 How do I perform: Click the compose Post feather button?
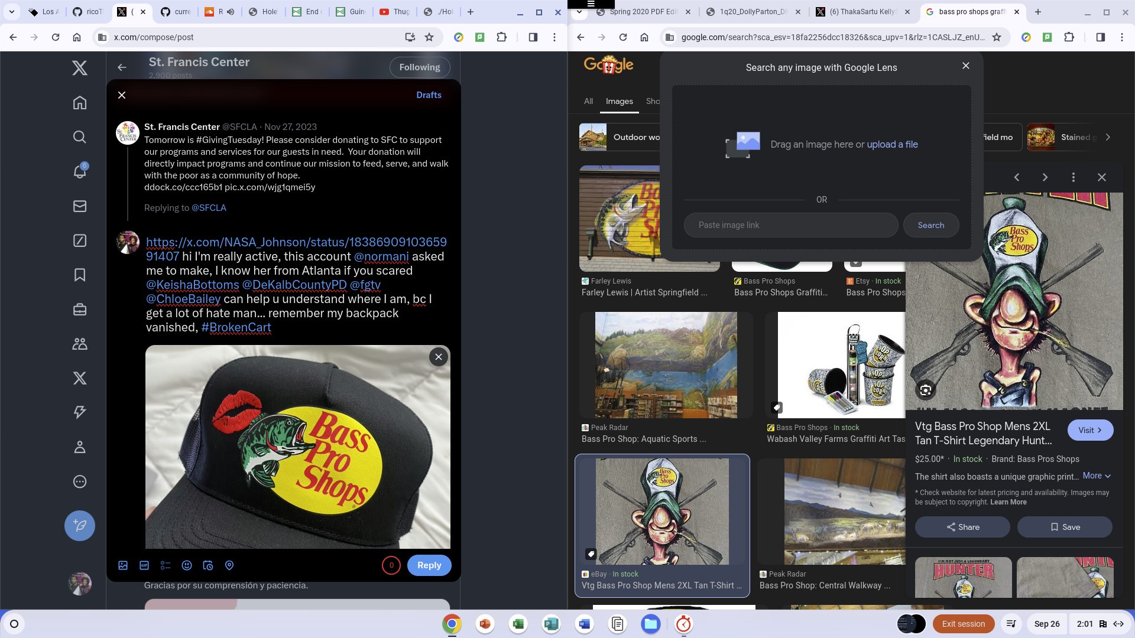coord(80,526)
